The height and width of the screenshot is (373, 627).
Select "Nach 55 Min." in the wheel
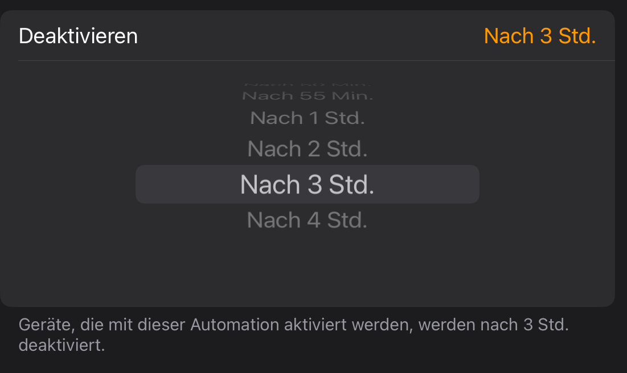pos(308,96)
